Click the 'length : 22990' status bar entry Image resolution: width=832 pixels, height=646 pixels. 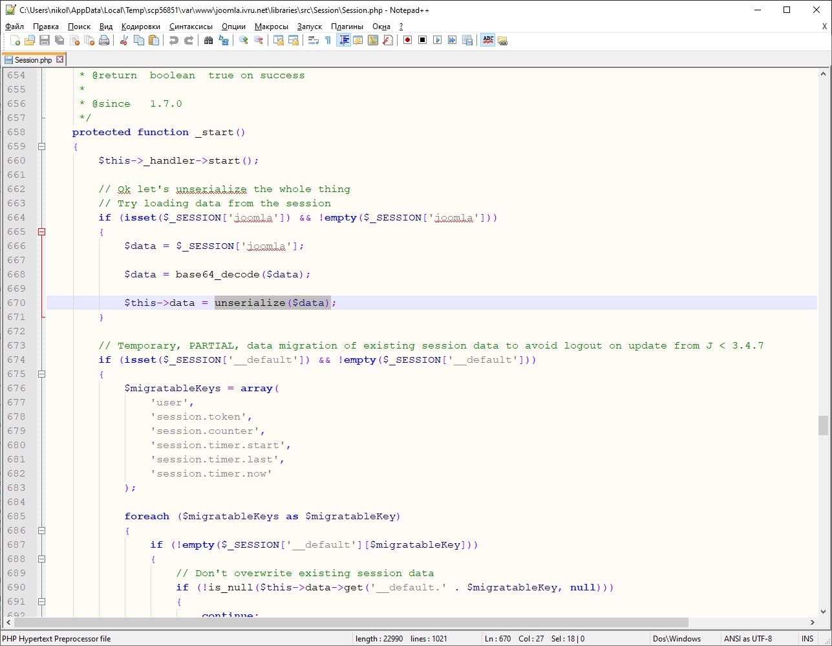click(379, 639)
